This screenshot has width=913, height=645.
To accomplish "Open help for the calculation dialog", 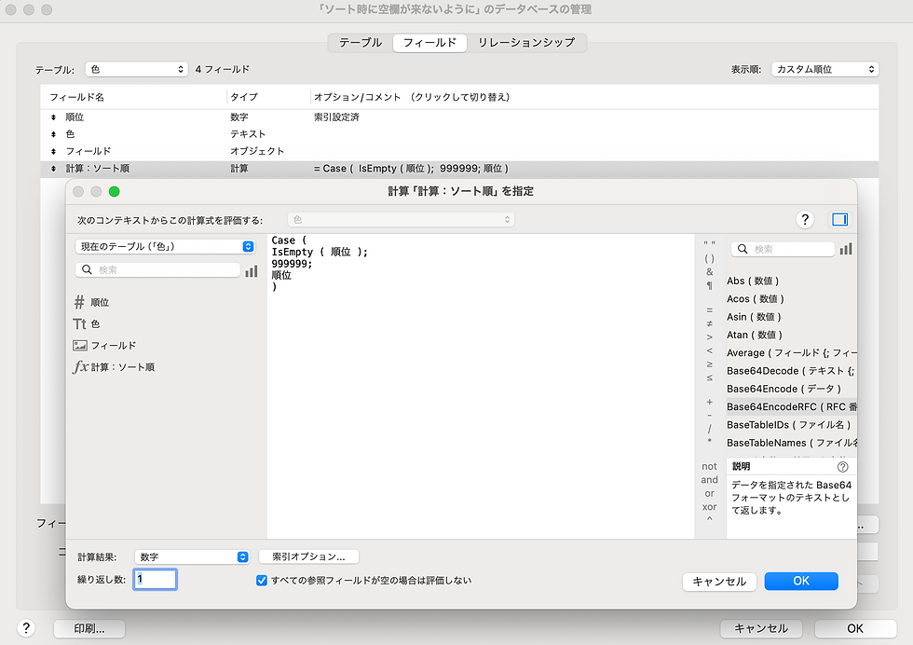I will (x=805, y=220).
